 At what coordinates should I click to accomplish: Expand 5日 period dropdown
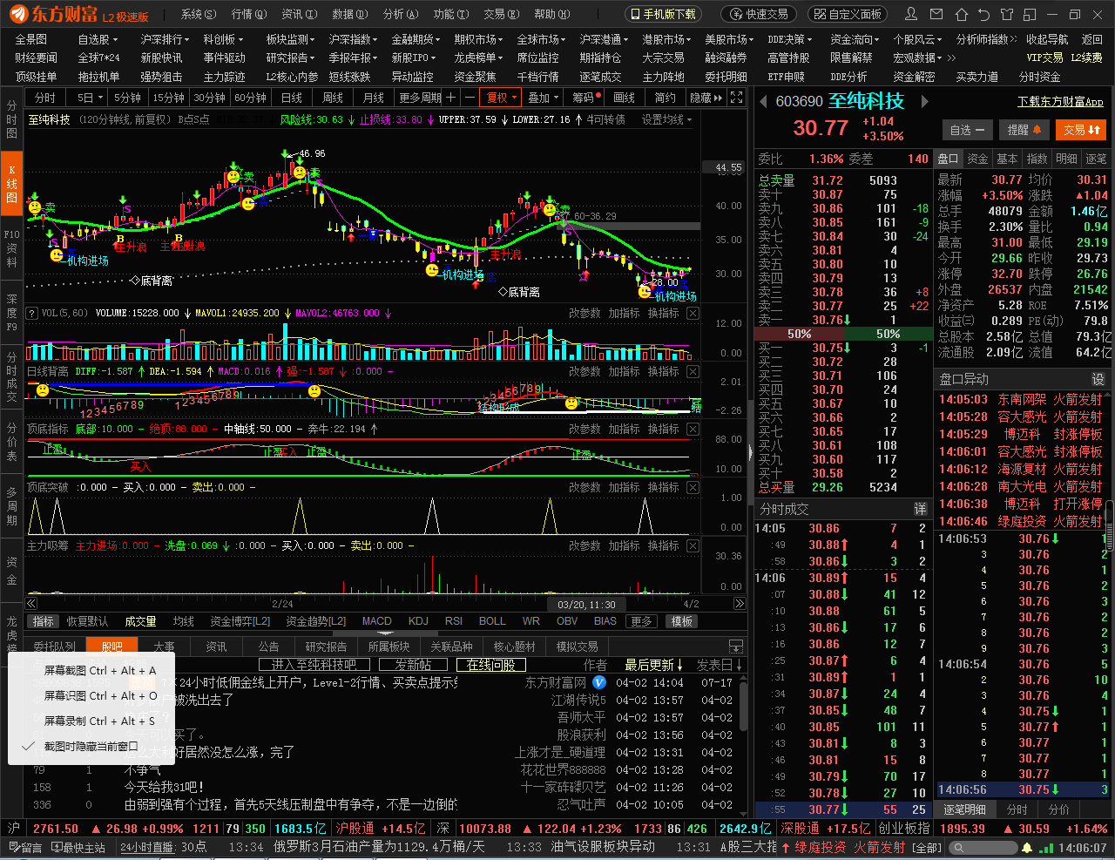[x=90, y=98]
